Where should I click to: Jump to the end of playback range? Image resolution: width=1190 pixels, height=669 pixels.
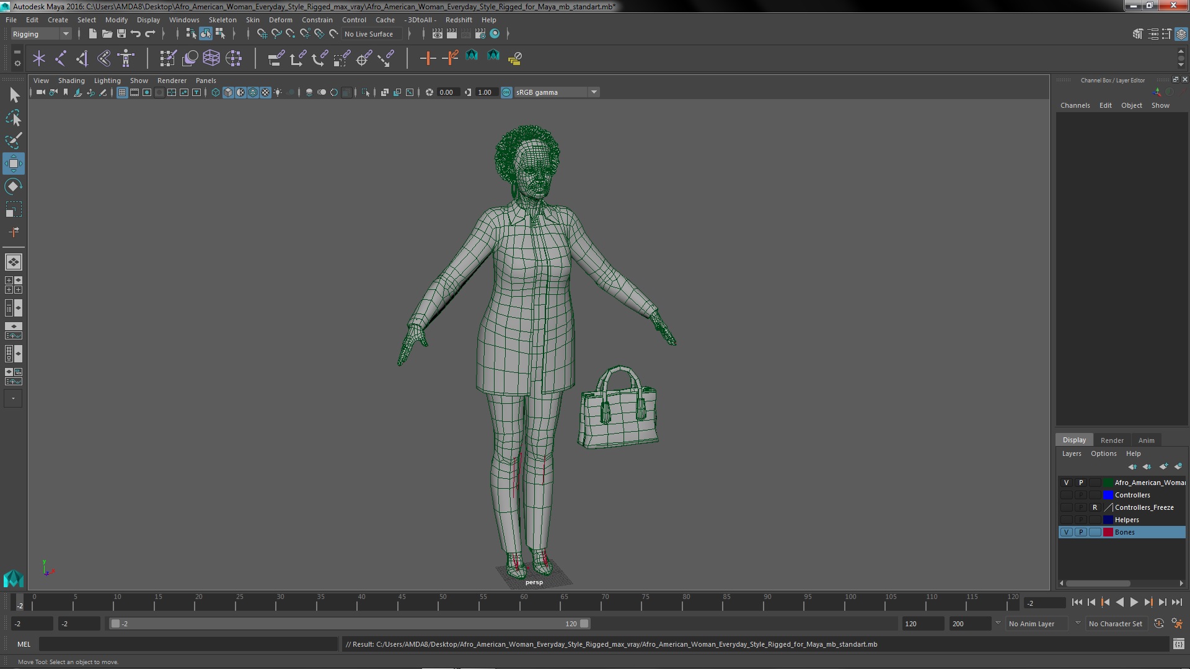tap(1176, 602)
